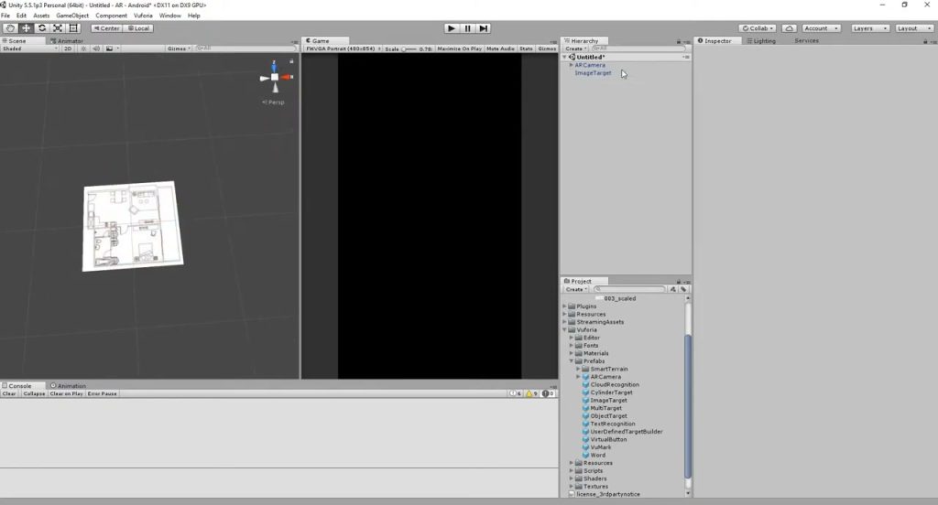Click the Play button
Image resolution: width=938 pixels, height=505 pixels.
[452, 28]
